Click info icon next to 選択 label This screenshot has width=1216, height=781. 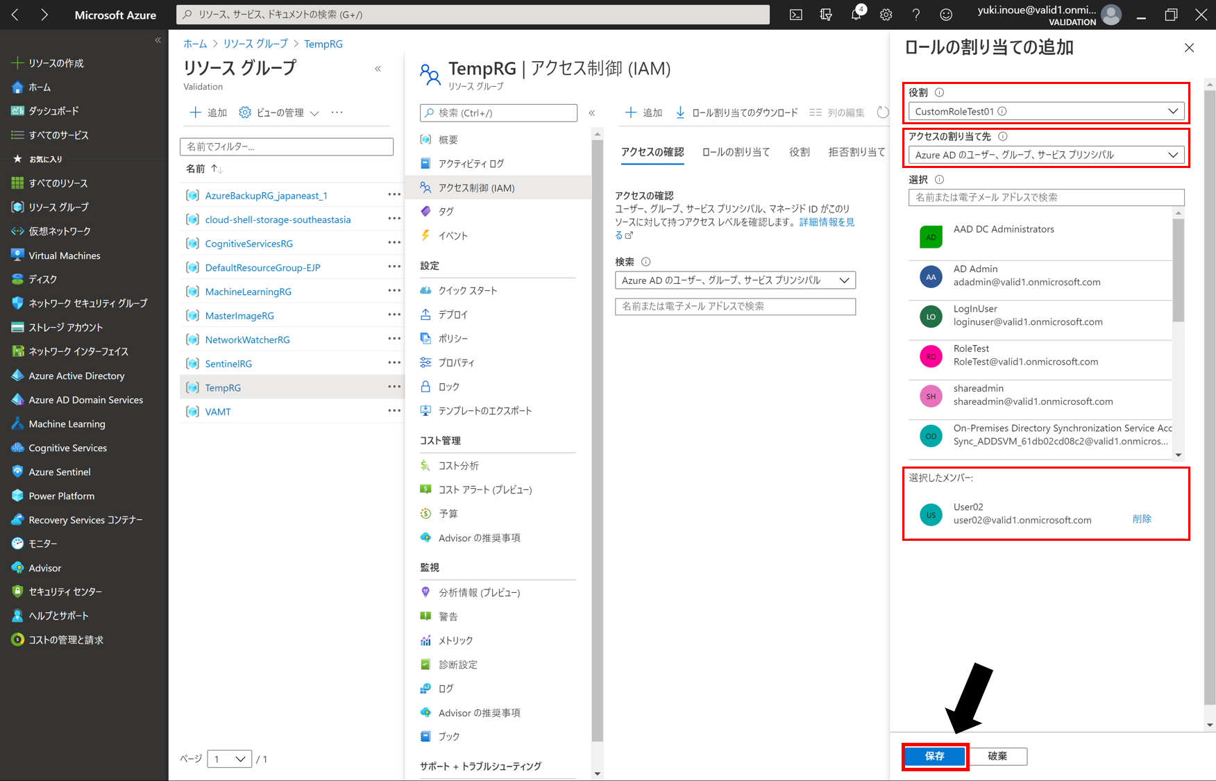(939, 179)
